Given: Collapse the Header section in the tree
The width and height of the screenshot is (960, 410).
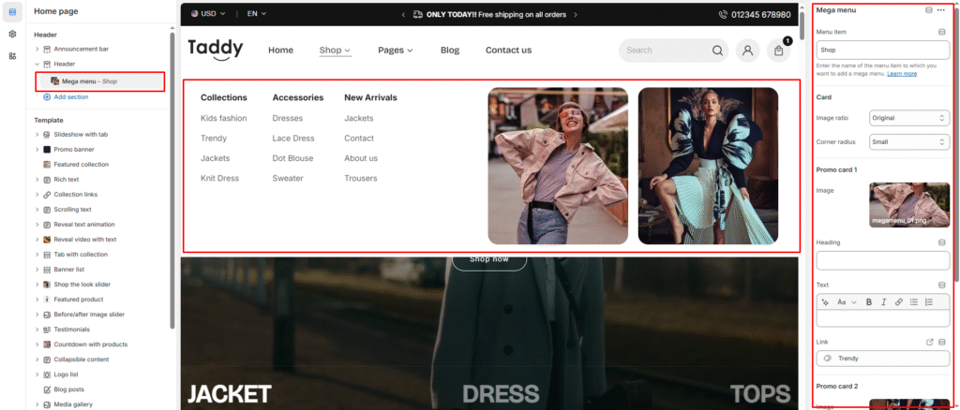Looking at the screenshot, I should [x=37, y=65].
